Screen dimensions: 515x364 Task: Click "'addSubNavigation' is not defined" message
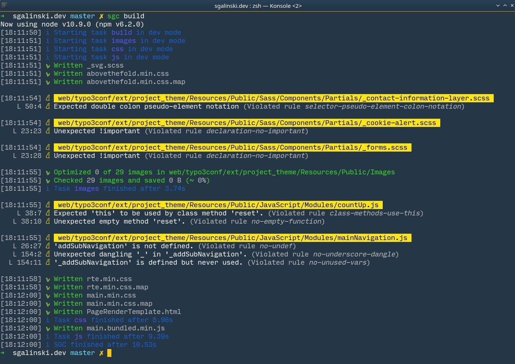pos(124,246)
